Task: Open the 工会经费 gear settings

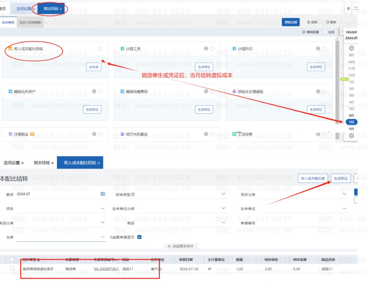Action: pos(318,134)
